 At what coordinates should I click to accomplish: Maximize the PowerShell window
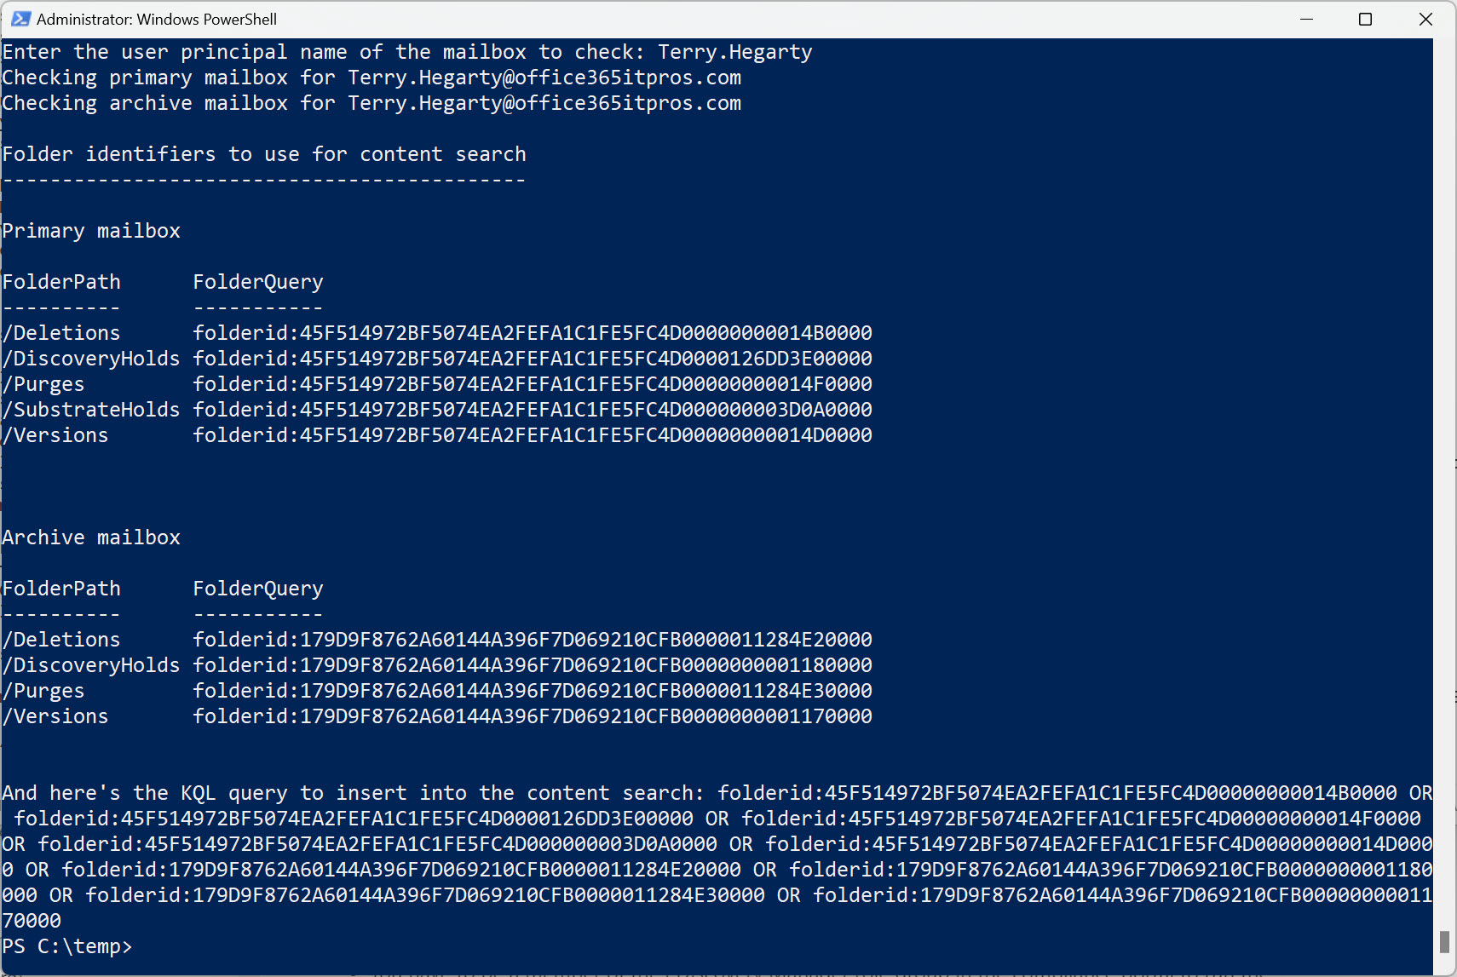1366,18
